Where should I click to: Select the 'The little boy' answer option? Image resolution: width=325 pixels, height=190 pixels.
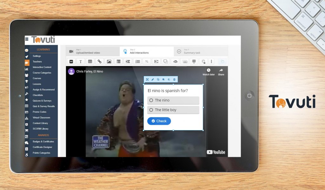[x=173, y=110]
